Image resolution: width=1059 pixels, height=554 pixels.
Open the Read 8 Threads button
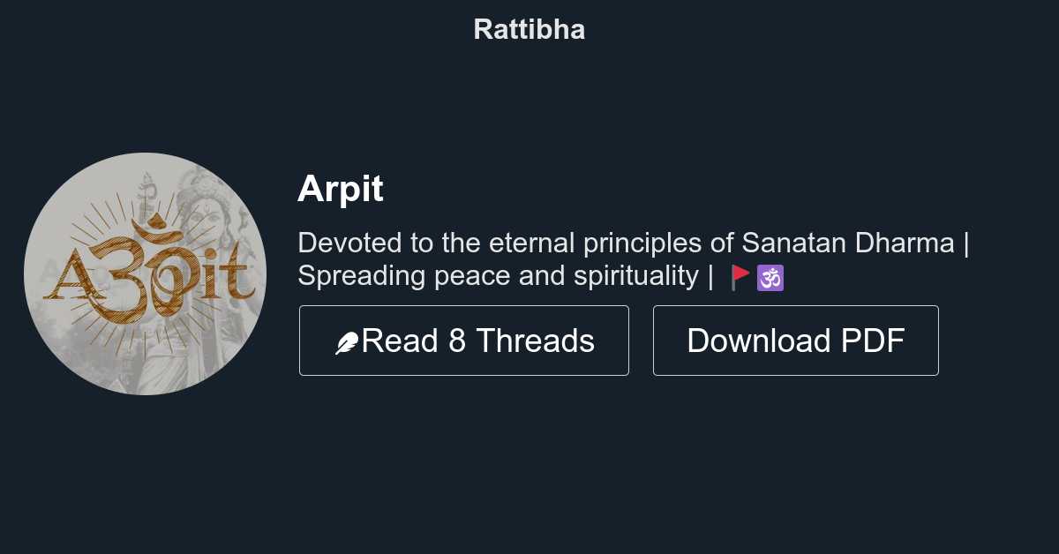pos(463,341)
